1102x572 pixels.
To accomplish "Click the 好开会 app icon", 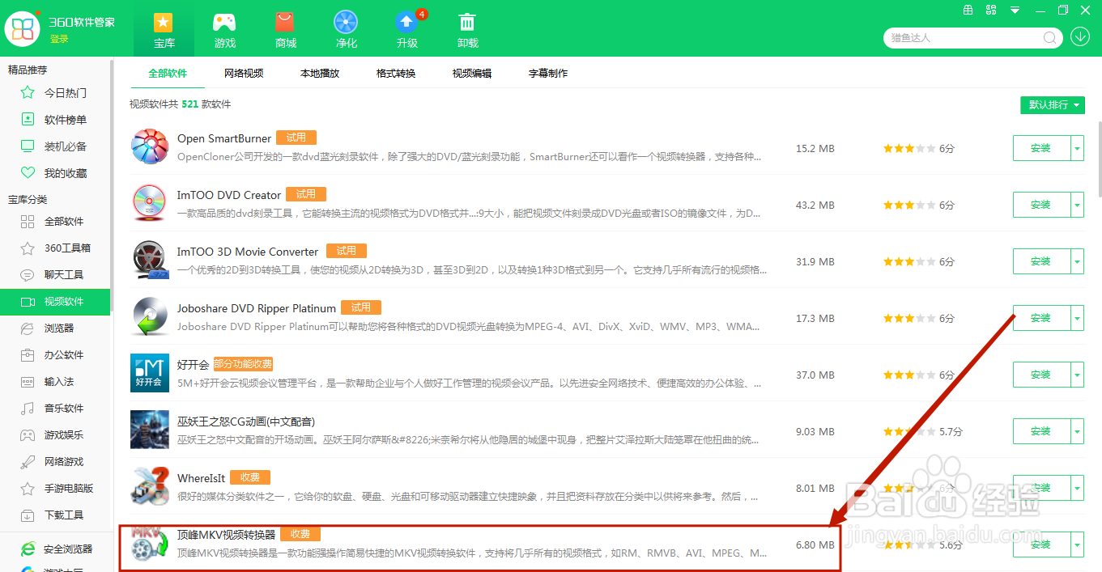I will tap(150, 373).
